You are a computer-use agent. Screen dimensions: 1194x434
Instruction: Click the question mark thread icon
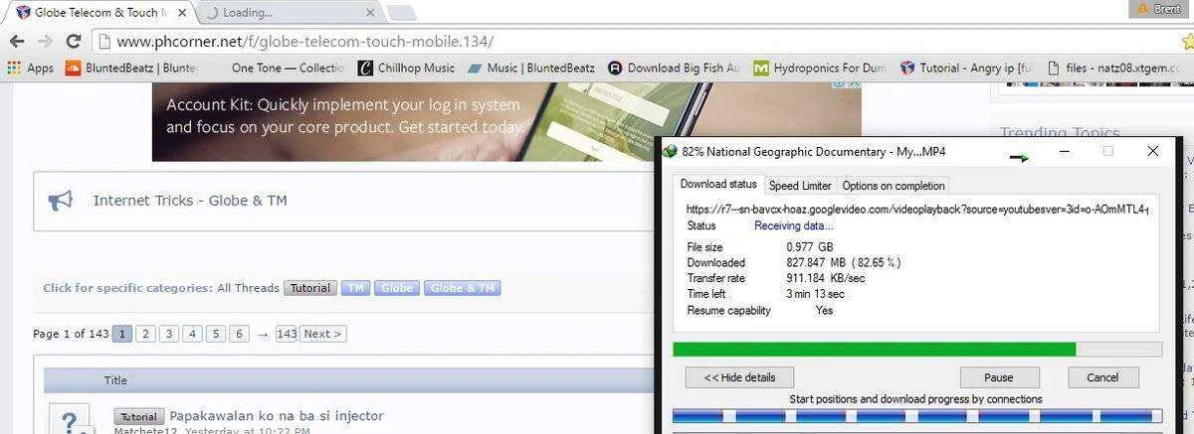70,419
